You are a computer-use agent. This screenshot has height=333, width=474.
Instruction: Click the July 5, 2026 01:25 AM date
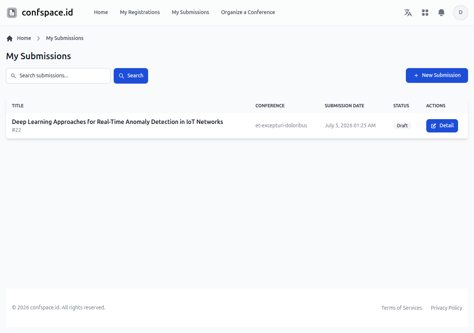(350, 125)
